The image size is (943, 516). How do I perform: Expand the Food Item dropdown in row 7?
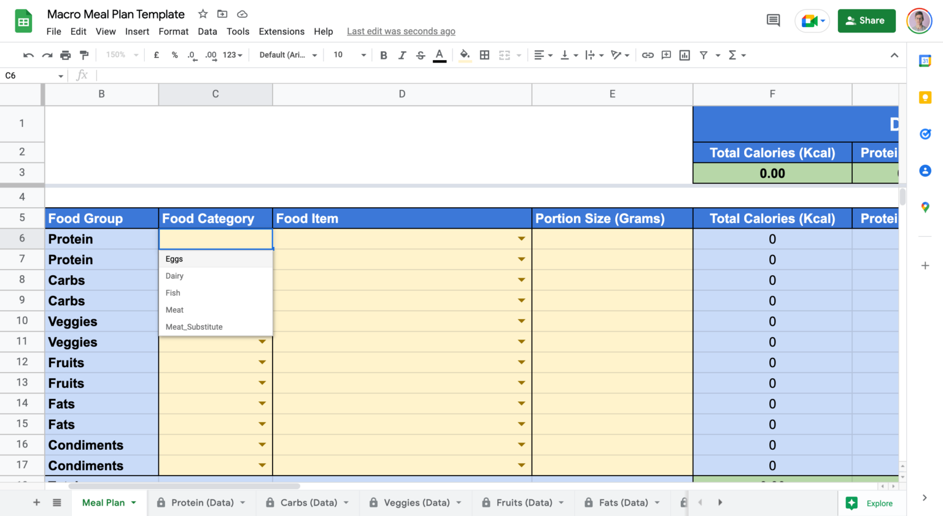point(521,259)
